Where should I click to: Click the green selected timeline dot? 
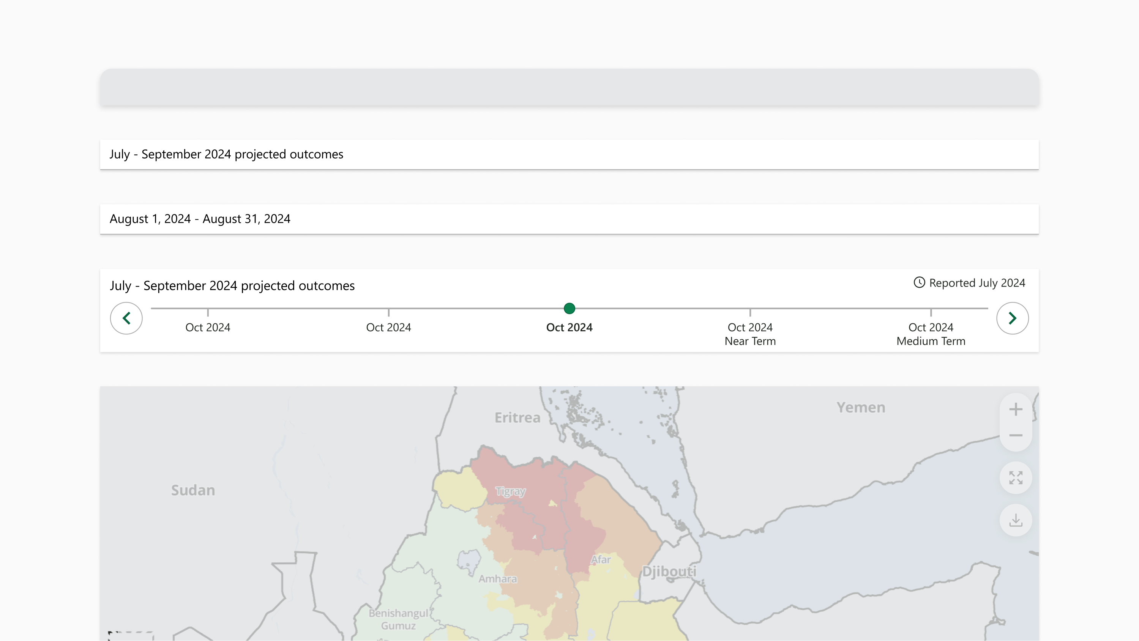pos(569,308)
